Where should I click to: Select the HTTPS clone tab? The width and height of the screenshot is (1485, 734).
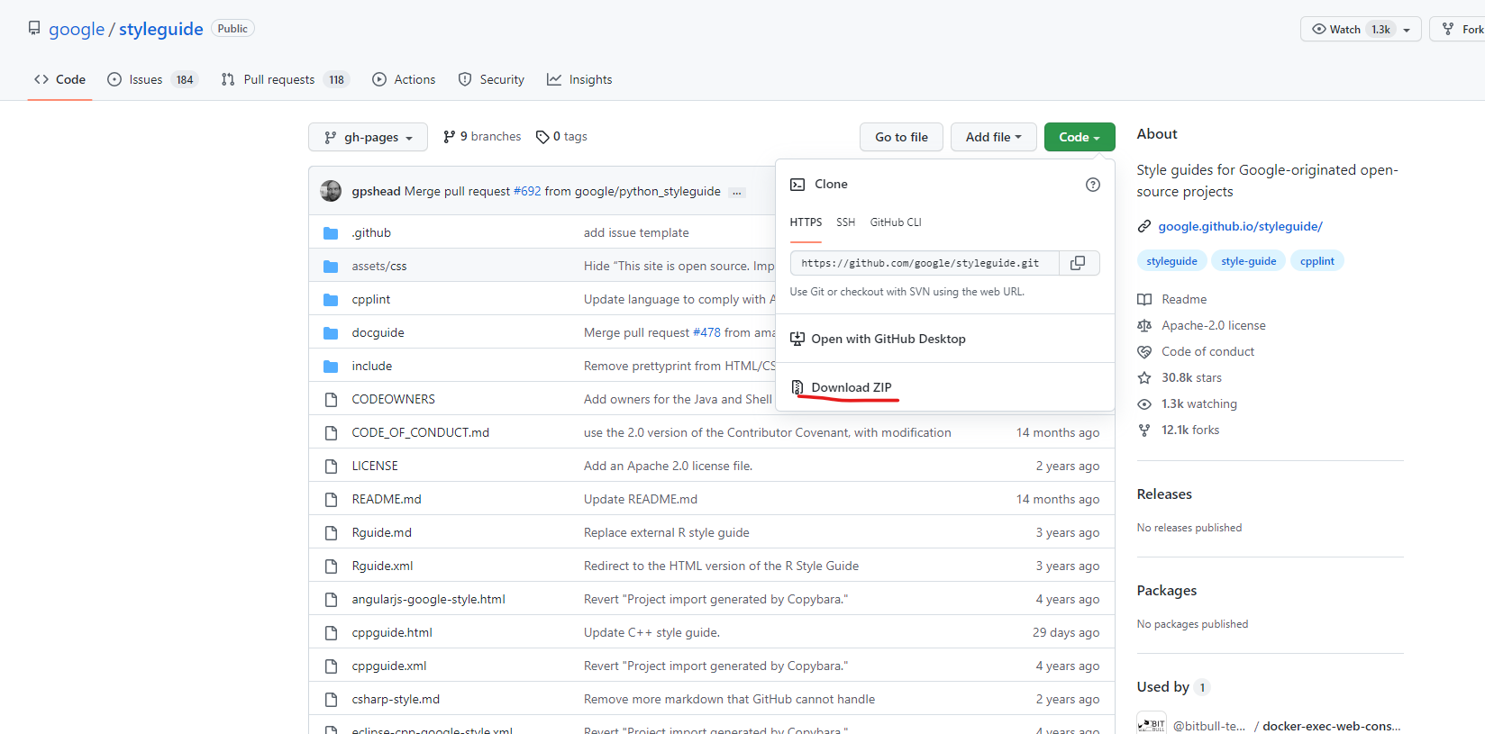point(806,222)
